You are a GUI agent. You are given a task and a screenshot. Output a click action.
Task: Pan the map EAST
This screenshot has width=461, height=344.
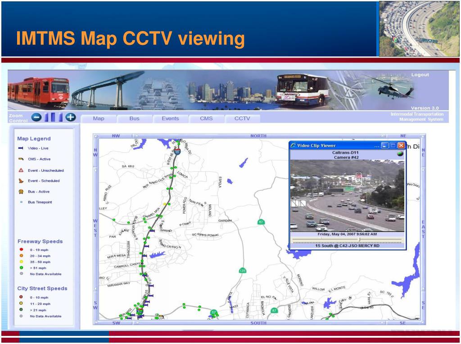[423, 229]
